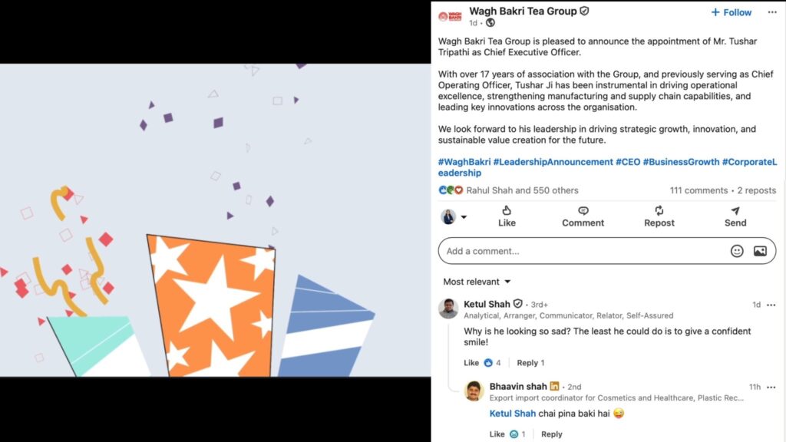The image size is (786, 442).
Task: Open options menu on Ketul Shah's comment
Action: click(771, 305)
